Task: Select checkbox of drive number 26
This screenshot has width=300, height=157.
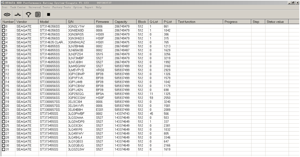Action: 3,129
